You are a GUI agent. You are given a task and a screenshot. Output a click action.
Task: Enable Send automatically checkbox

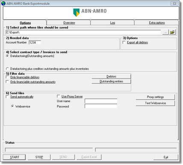pyautogui.click(x=7, y=97)
